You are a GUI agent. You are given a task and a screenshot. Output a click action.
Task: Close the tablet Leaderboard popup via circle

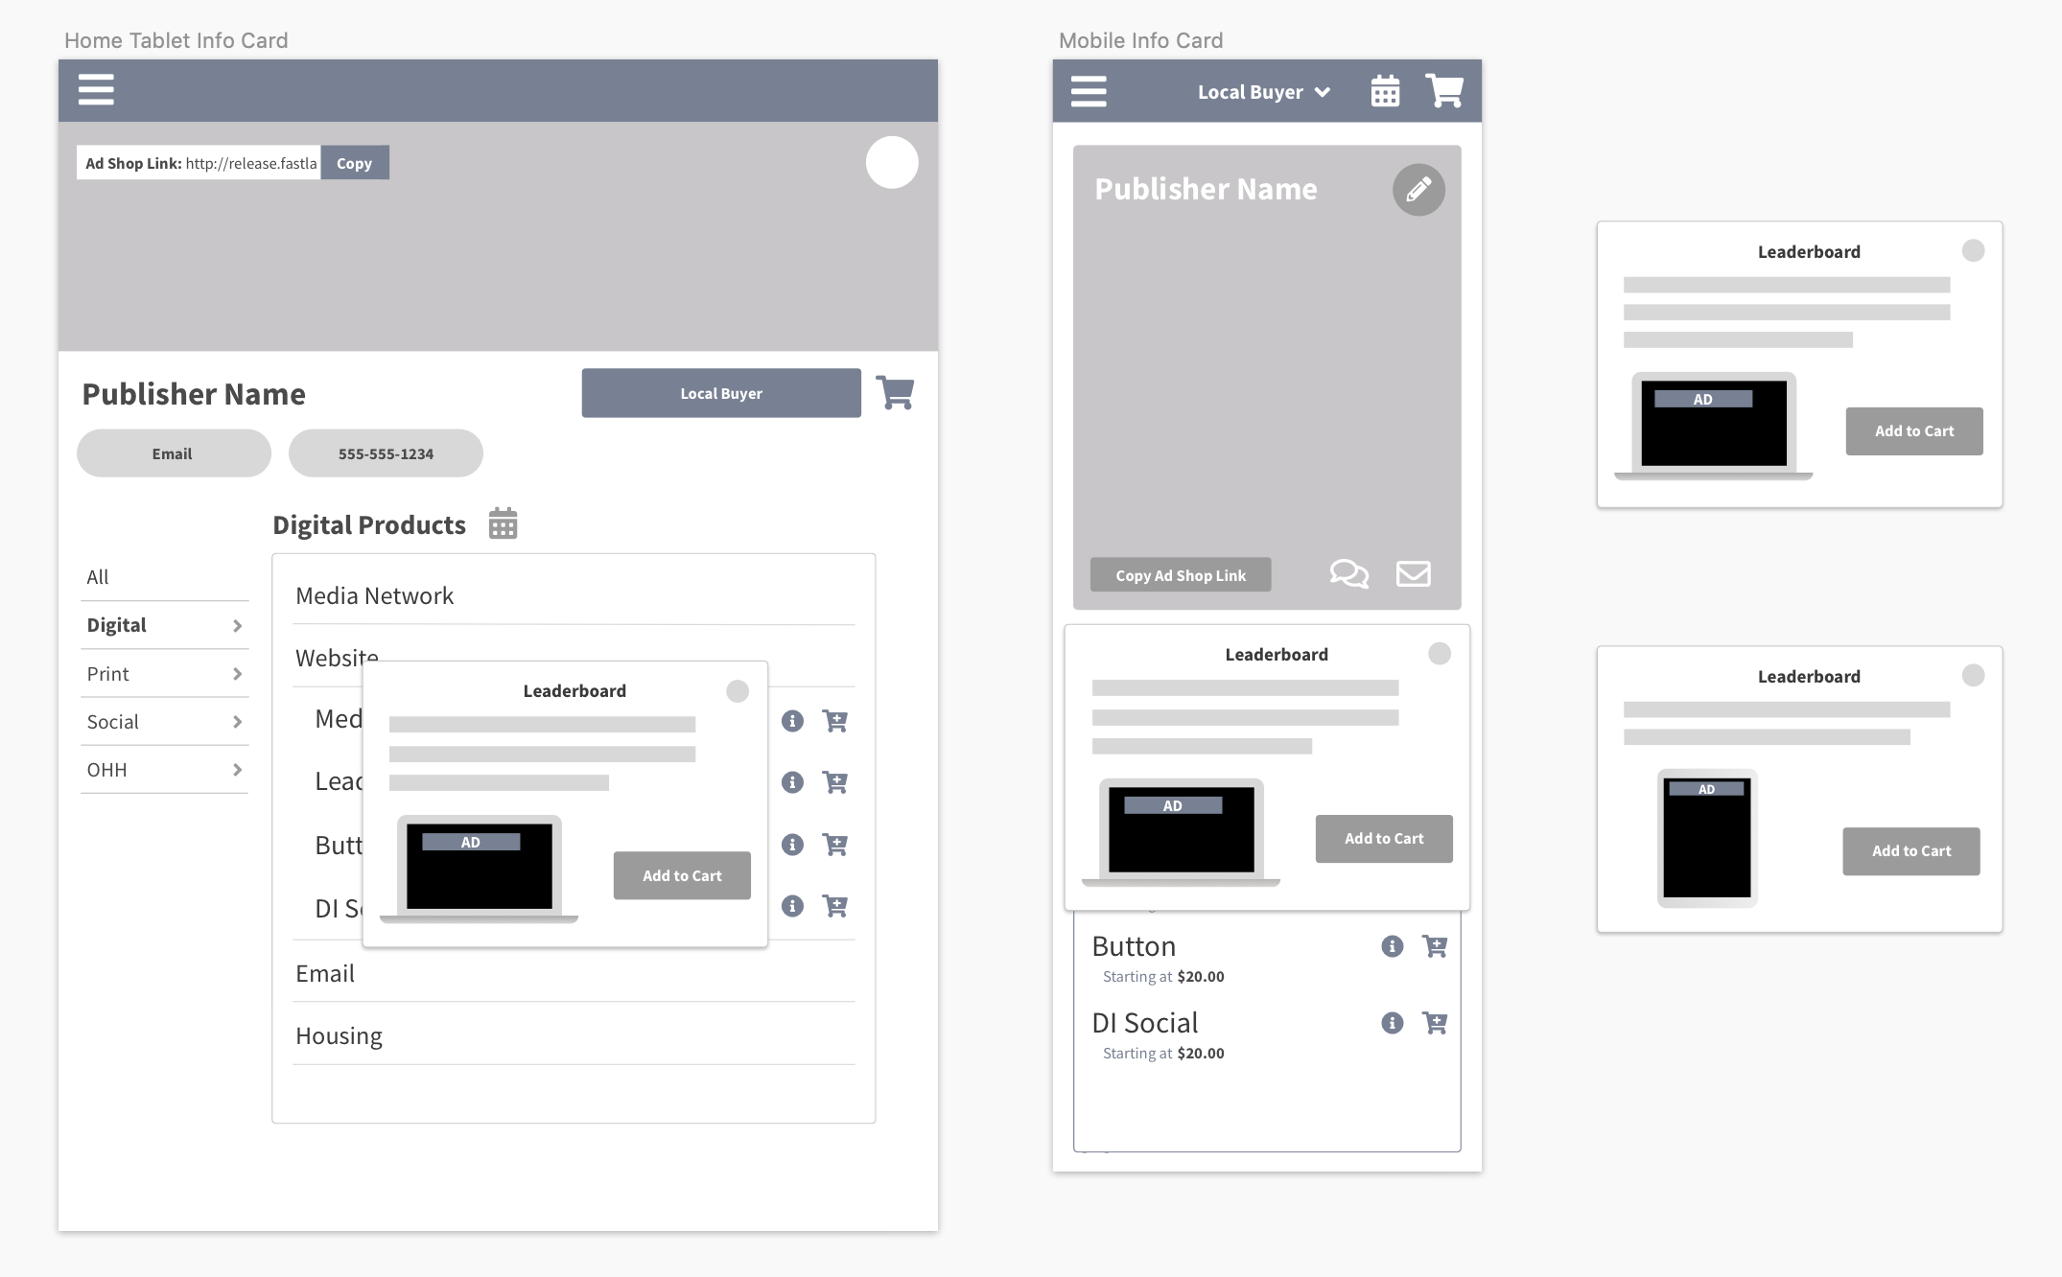pos(737,691)
